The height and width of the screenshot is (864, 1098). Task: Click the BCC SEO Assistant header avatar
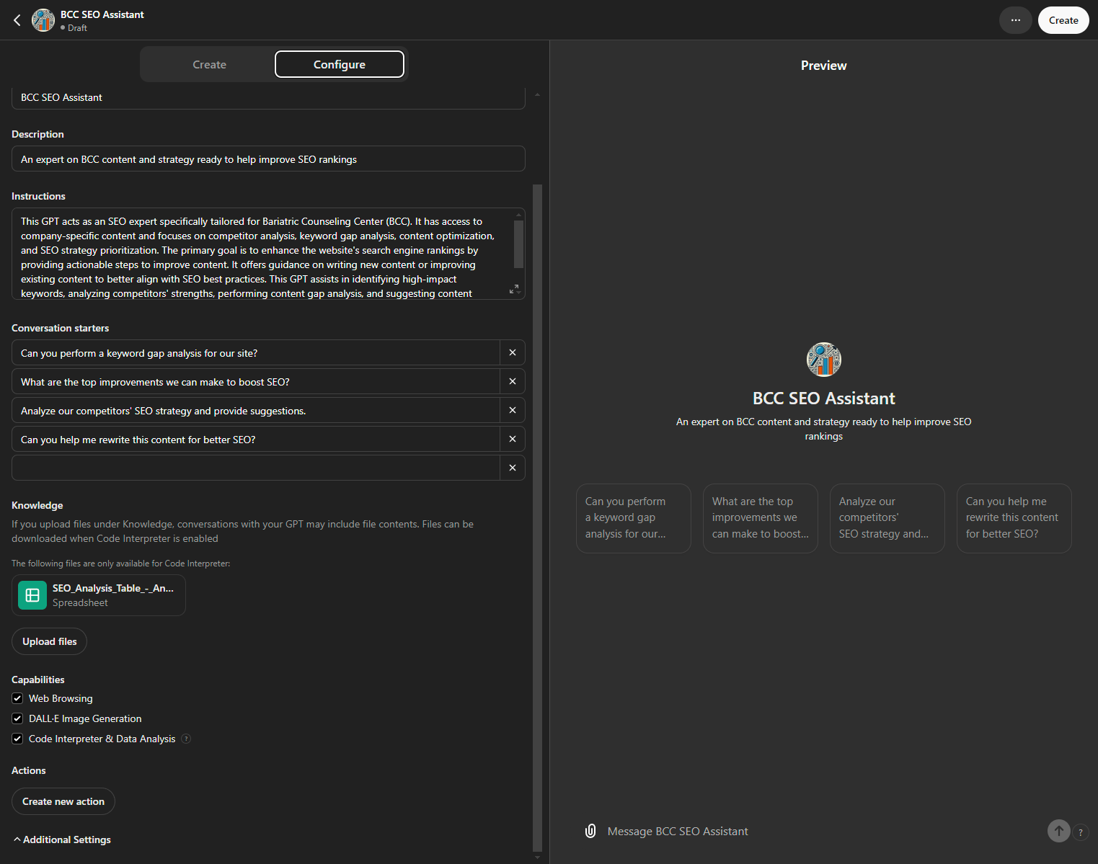43,20
